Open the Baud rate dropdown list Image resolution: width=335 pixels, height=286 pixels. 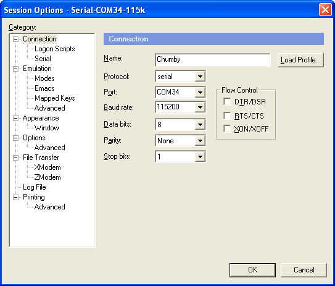click(200, 107)
